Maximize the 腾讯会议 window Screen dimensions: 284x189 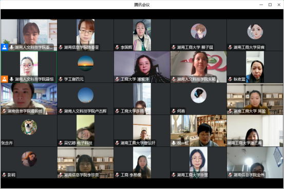pos(270,5)
